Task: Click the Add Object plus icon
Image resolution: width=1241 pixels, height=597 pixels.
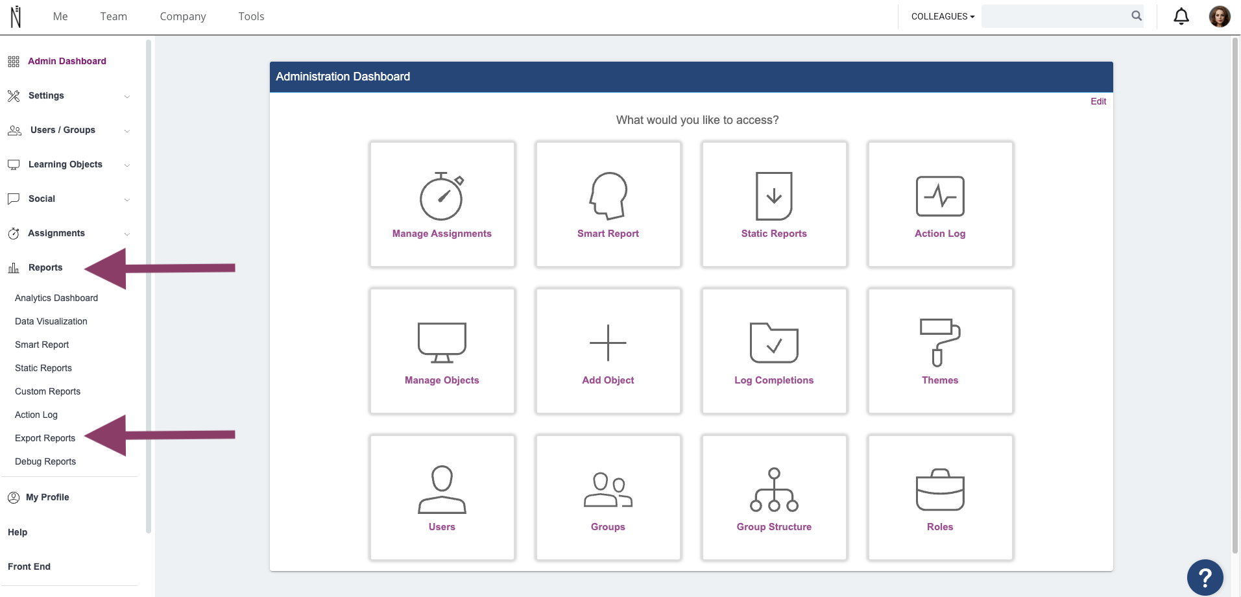Action: point(608,343)
